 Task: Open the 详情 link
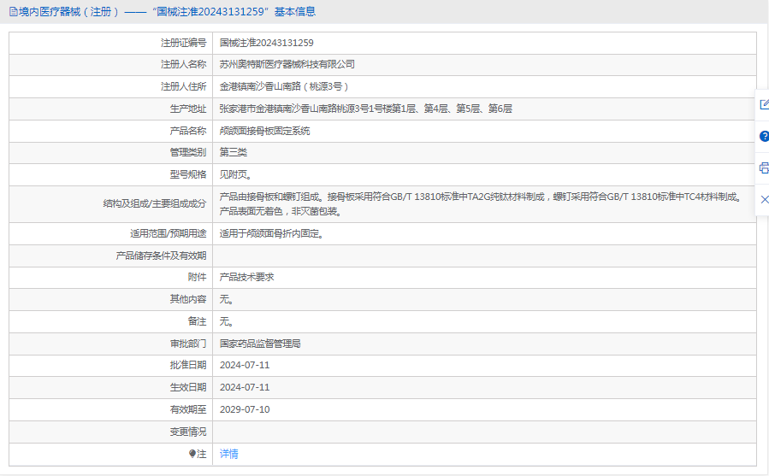(229, 454)
